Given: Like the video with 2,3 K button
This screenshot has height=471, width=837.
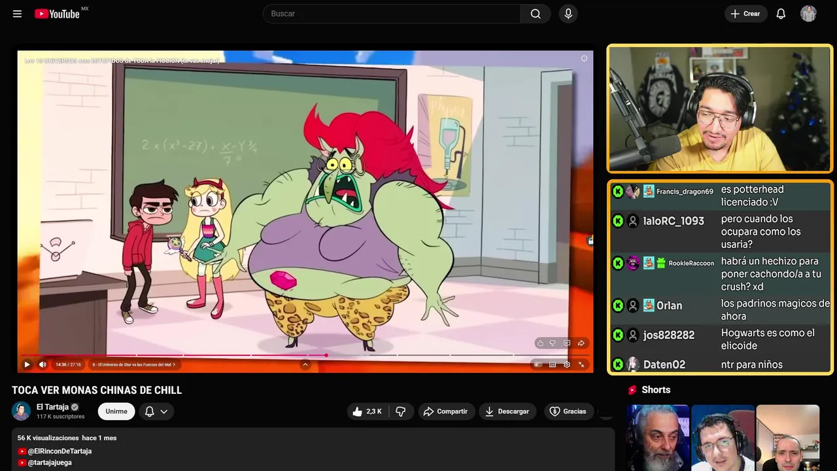Looking at the screenshot, I should [x=367, y=411].
